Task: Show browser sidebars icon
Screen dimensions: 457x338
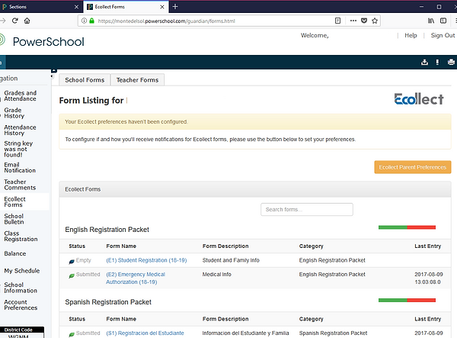Action: [443, 21]
